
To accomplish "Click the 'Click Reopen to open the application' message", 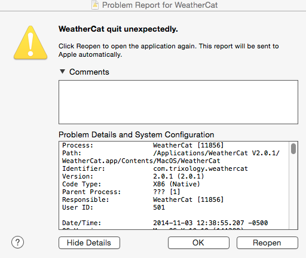I will pos(169,50).
